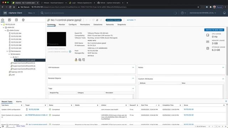Open the More Tasks link
Viewport: 228px width, 128px height.
tap(21, 126)
